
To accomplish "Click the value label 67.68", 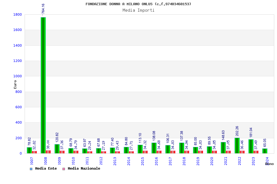I will [x=98, y=142].
